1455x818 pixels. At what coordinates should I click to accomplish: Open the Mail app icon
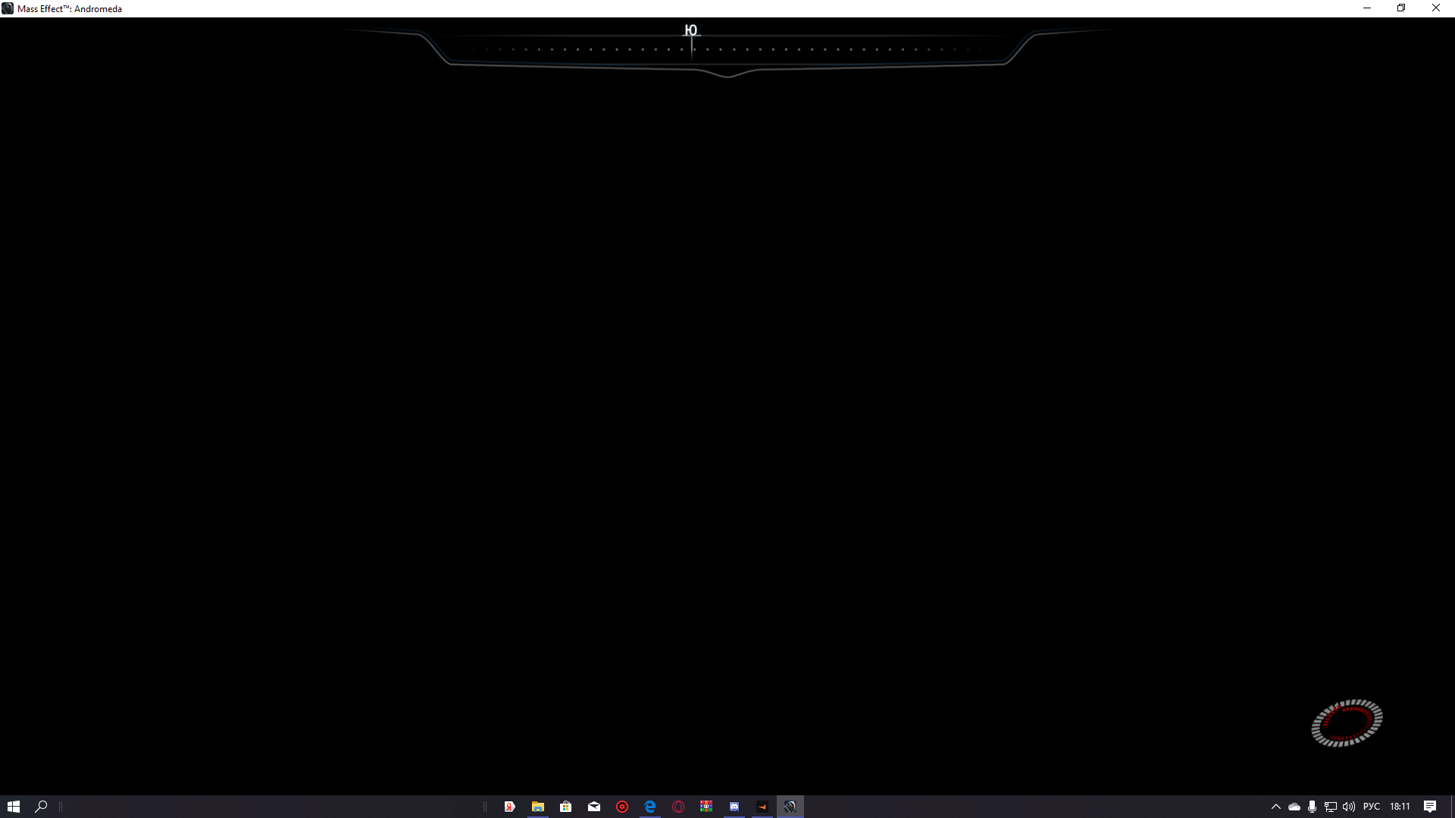[594, 807]
